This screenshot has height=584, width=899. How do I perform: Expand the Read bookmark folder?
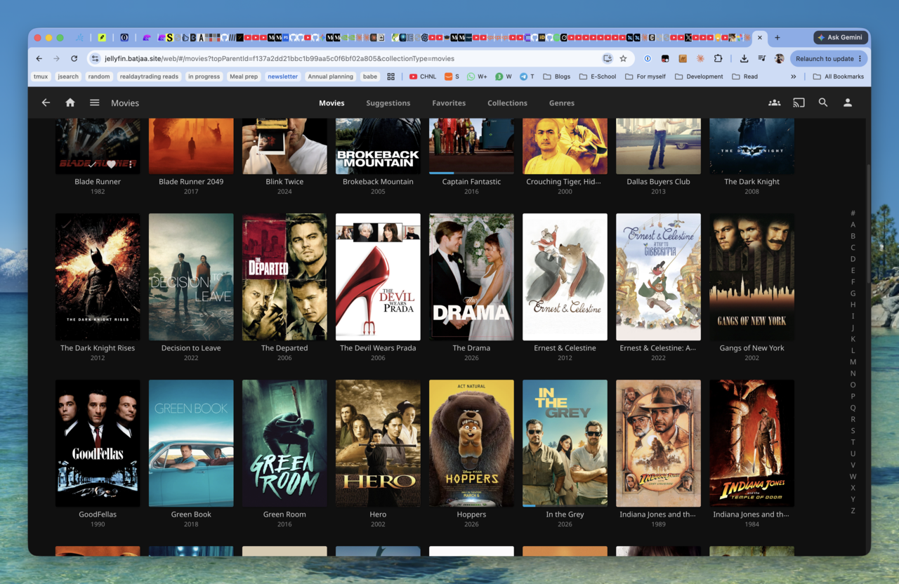(x=745, y=77)
